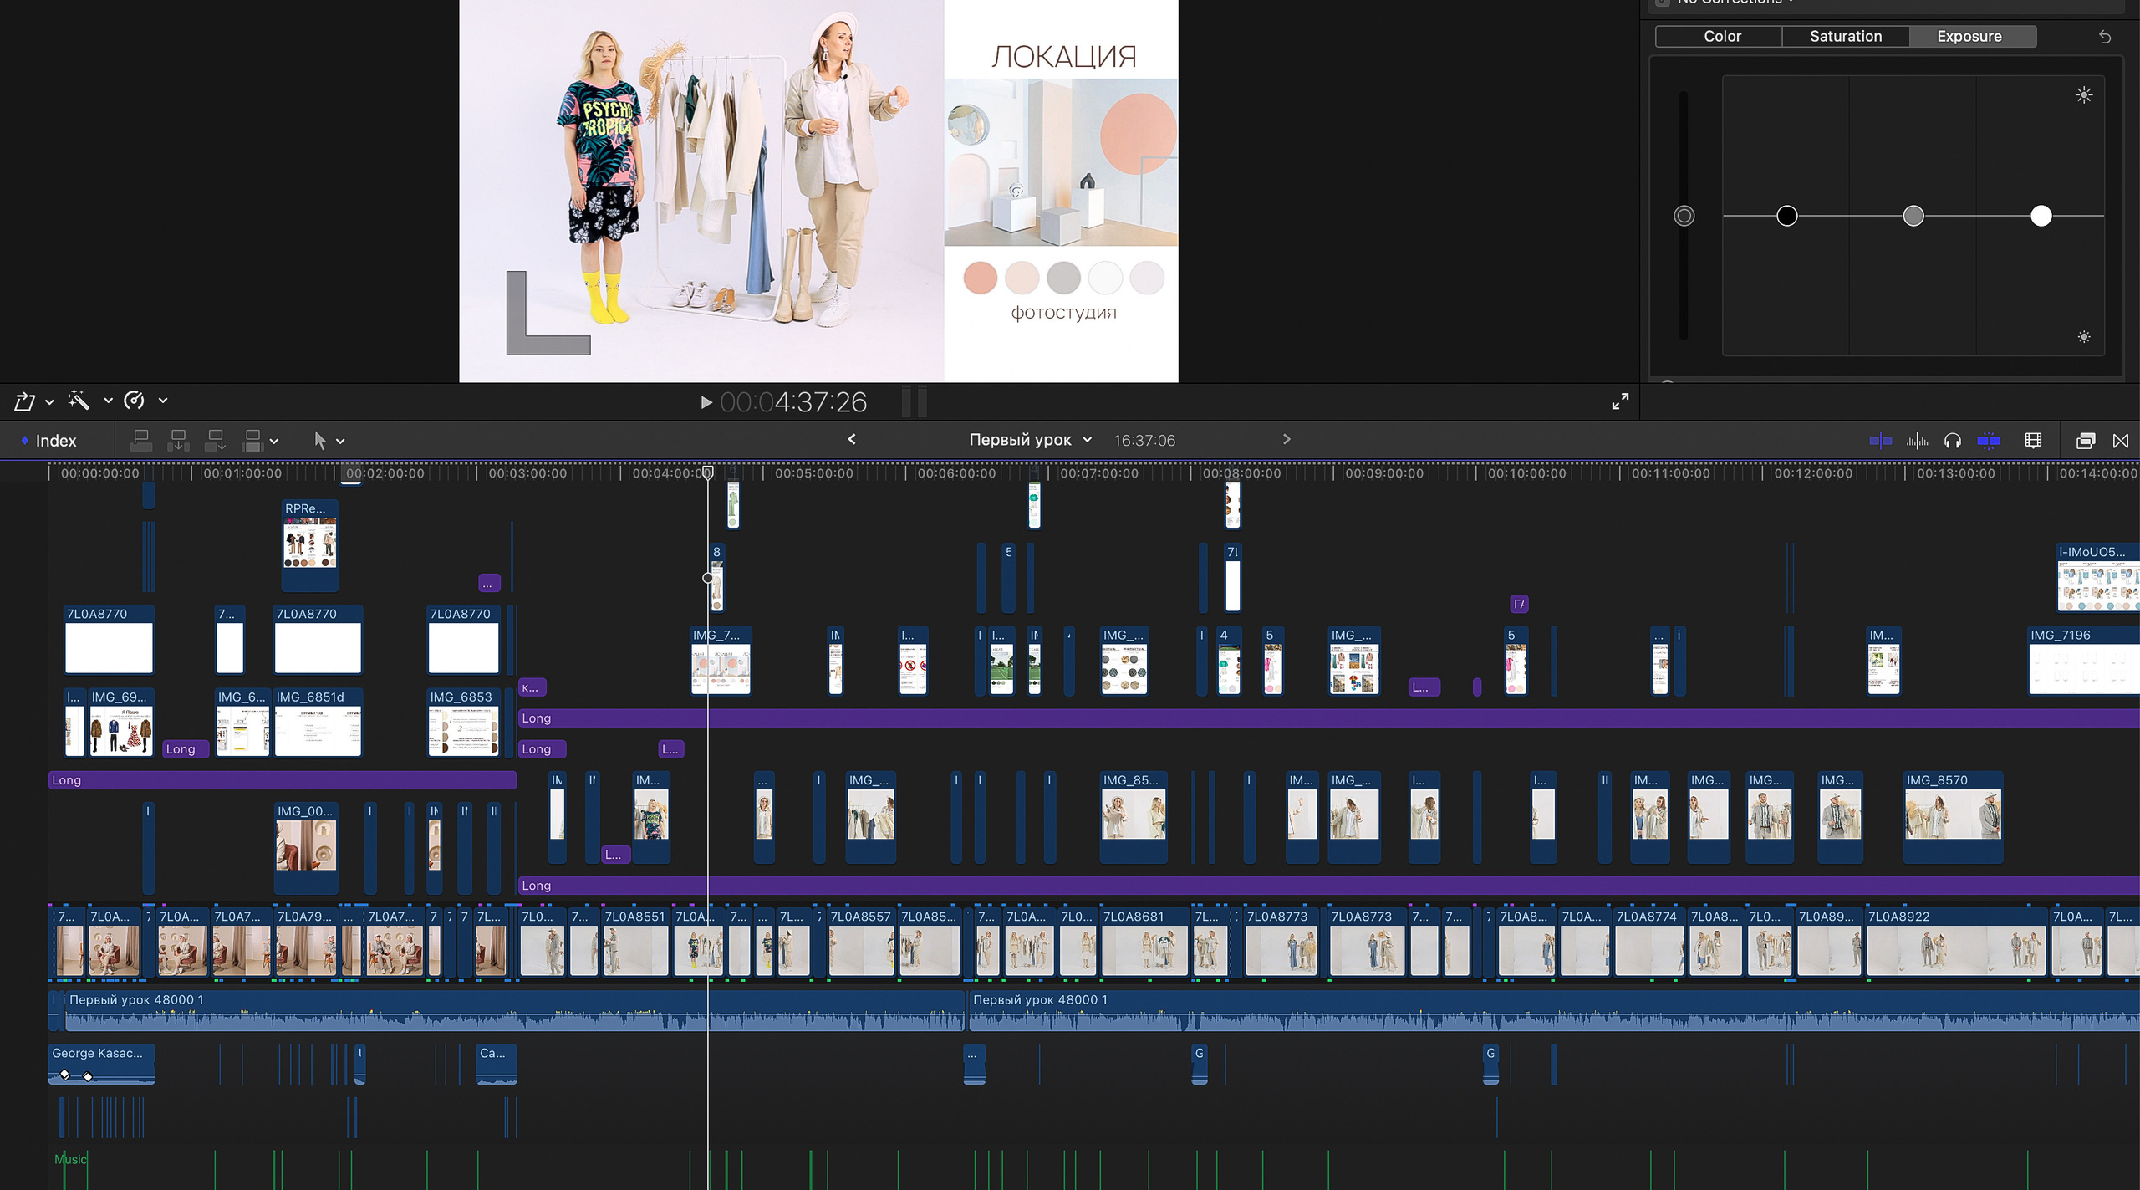Click the connect clip to primary storyline icon
The image size is (2140, 1190).
coord(141,440)
